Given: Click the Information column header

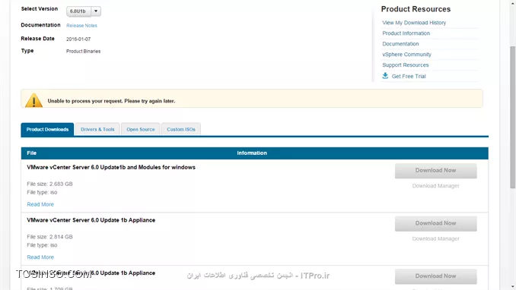Looking at the screenshot, I should click(252, 153).
